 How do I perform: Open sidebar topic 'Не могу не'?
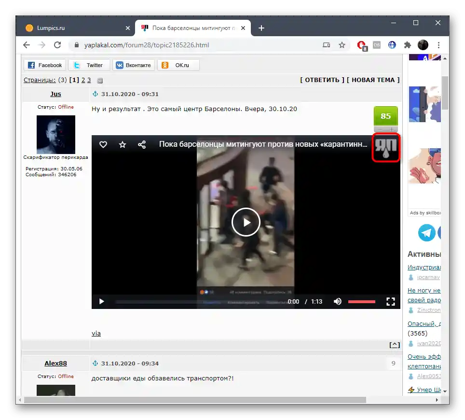click(424, 290)
